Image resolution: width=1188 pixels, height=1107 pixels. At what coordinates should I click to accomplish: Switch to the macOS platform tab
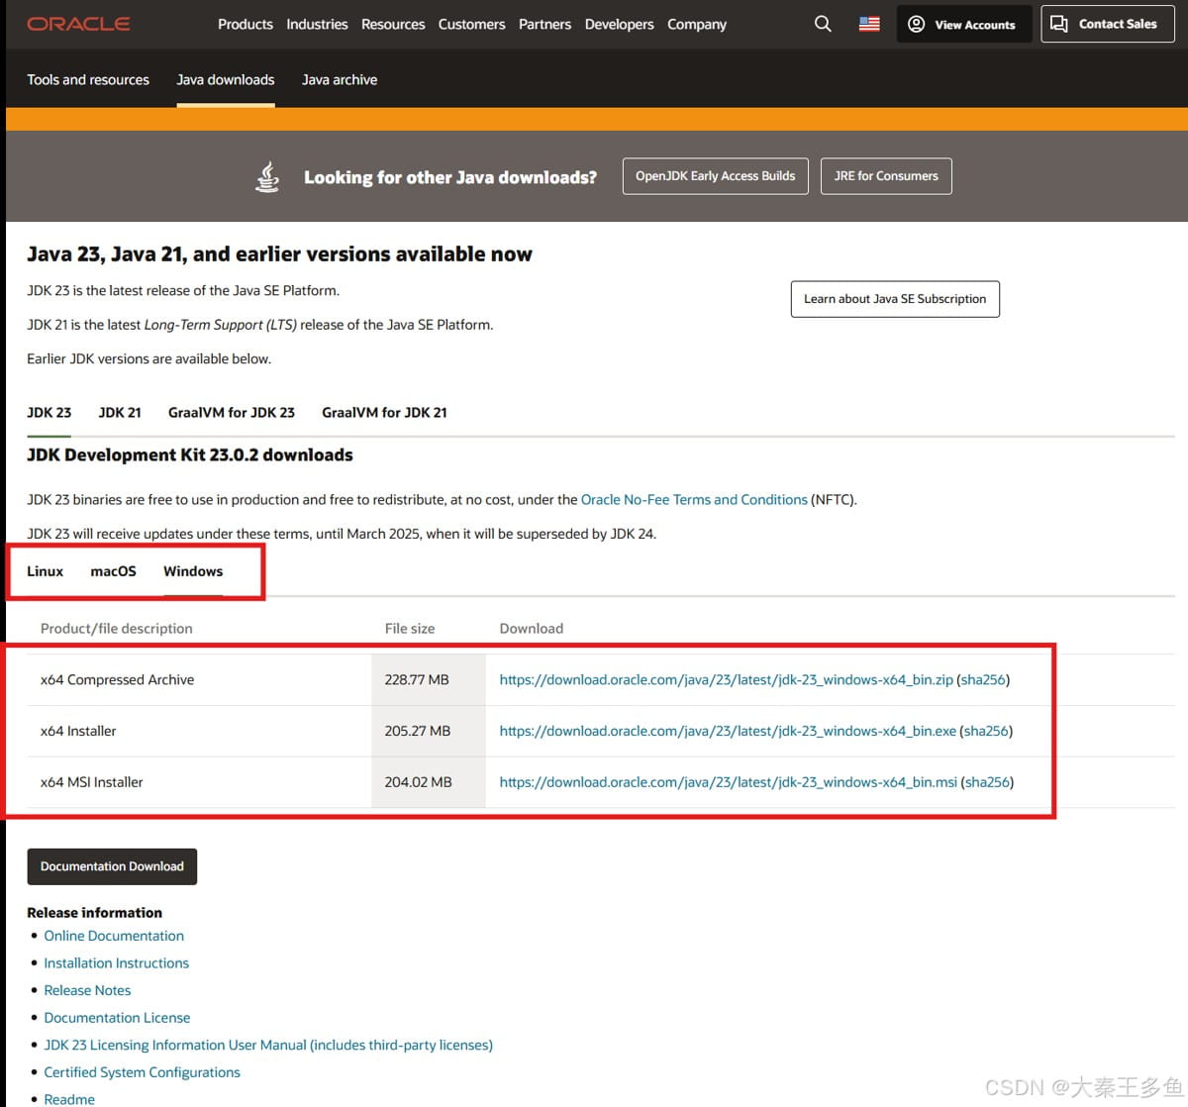pyautogui.click(x=113, y=571)
